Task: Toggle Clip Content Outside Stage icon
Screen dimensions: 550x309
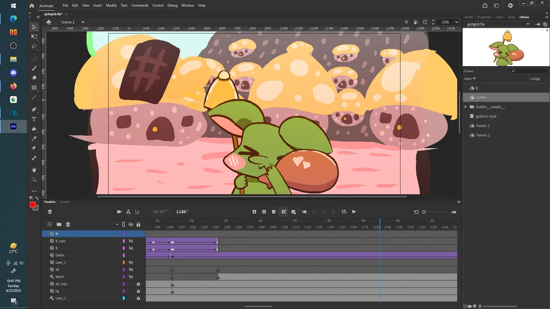Action: tap(425, 22)
